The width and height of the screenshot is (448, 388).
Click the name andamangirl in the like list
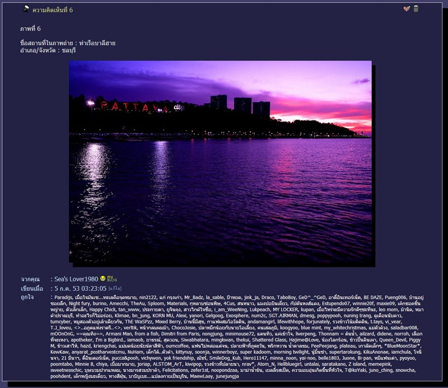[261, 322]
